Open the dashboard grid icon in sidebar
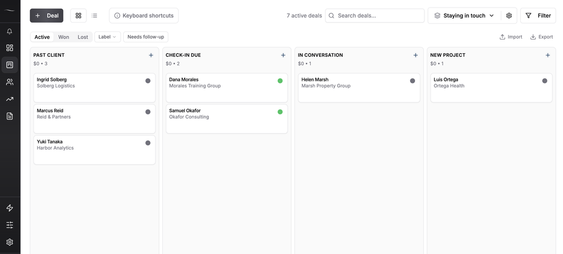This screenshot has height=254, width=563. coord(10,48)
